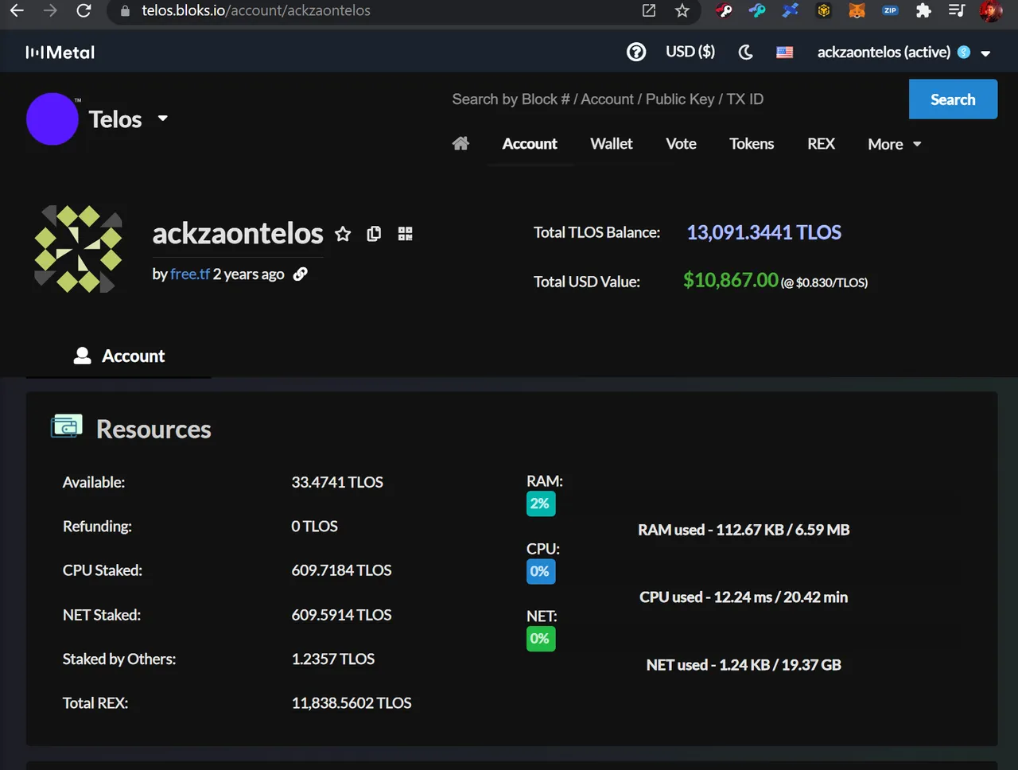Open the Tokens nav tab
1018x770 pixels.
pos(752,144)
